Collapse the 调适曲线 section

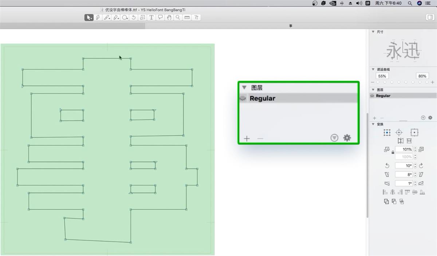click(373, 69)
